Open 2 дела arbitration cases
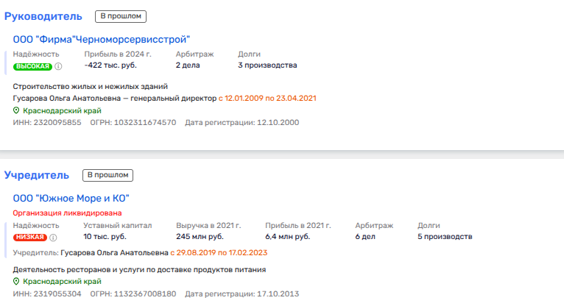This screenshot has width=564, height=306. coord(188,65)
